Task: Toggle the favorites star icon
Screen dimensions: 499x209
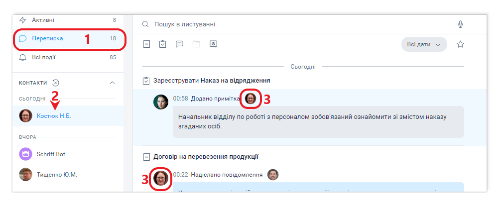Action: click(461, 44)
